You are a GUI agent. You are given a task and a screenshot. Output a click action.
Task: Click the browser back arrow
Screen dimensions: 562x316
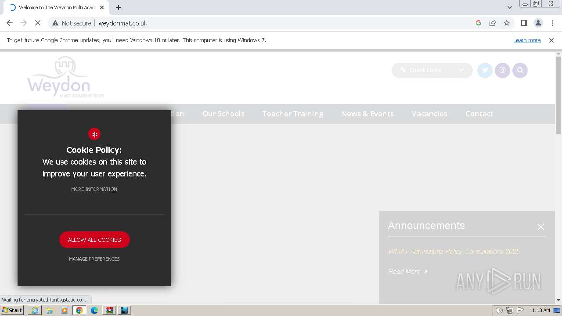coord(10,23)
